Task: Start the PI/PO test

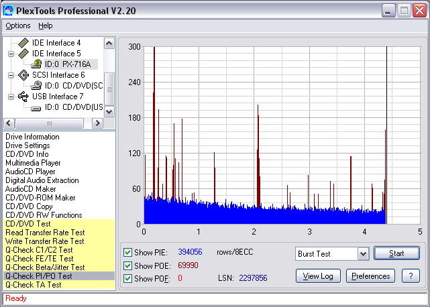Action: 396,253
